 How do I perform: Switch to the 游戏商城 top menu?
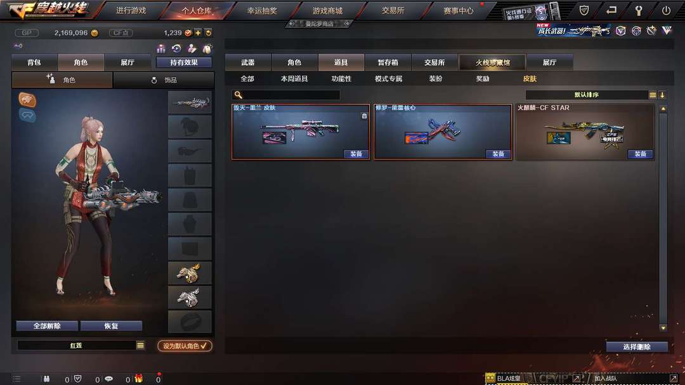(327, 11)
